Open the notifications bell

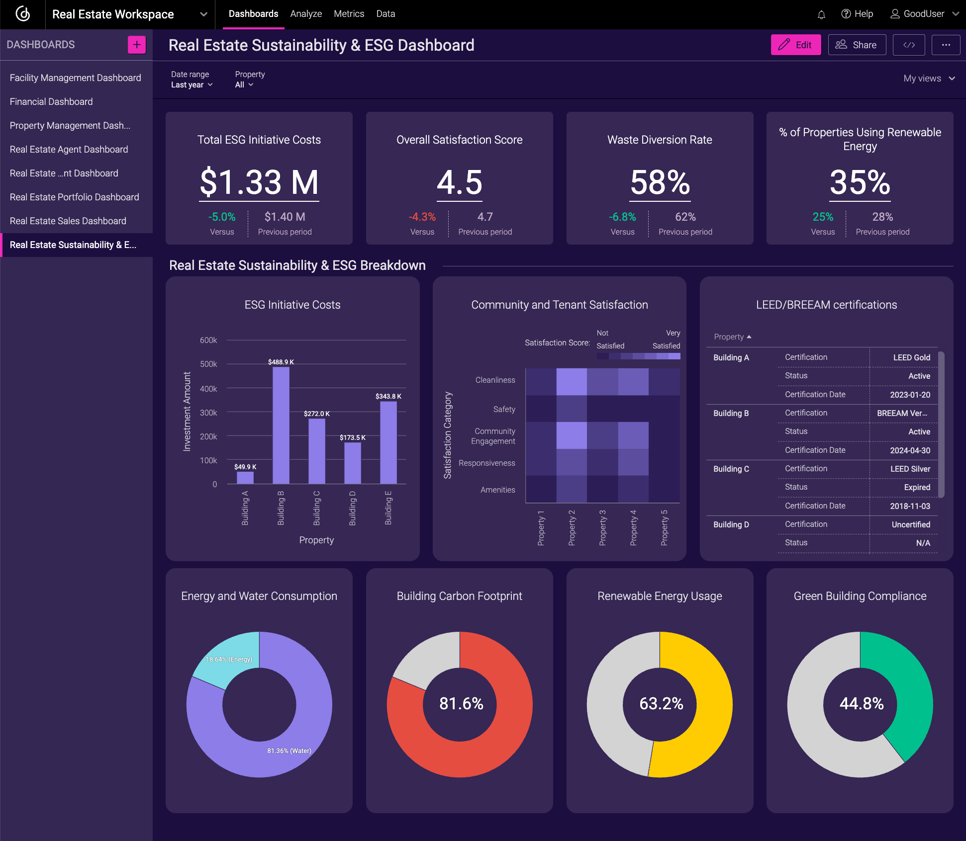(821, 14)
